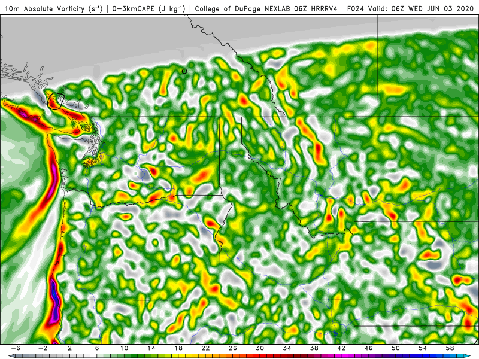This screenshot has height=359, width=479.
Task: Click the "-6" colorbar tick label
Action: pyautogui.click(x=16, y=348)
